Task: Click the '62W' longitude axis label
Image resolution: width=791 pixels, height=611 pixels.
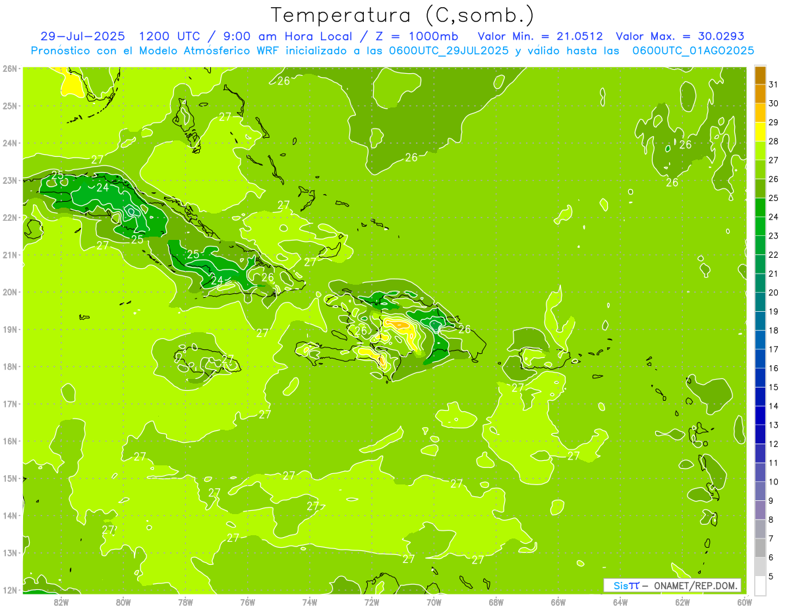Action: (x=682, y=602)
